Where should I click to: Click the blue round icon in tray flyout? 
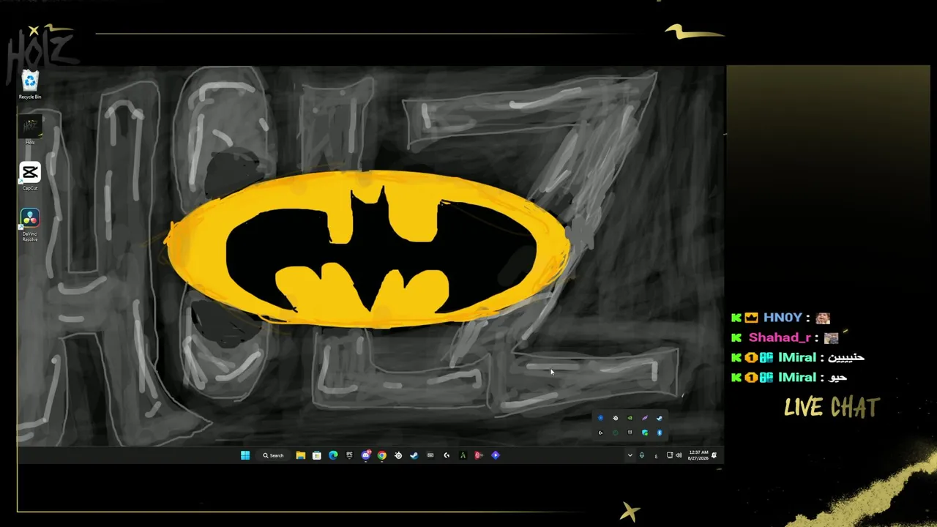pos(601,418)
